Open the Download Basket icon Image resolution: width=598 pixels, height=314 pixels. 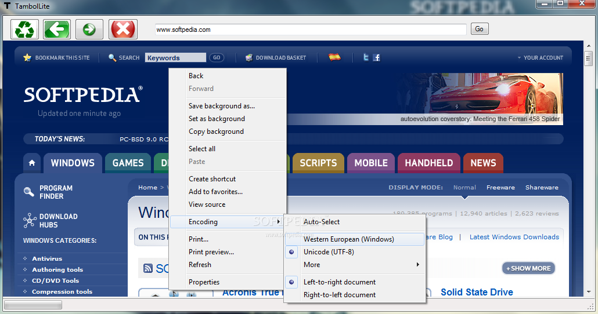point(248,57)
